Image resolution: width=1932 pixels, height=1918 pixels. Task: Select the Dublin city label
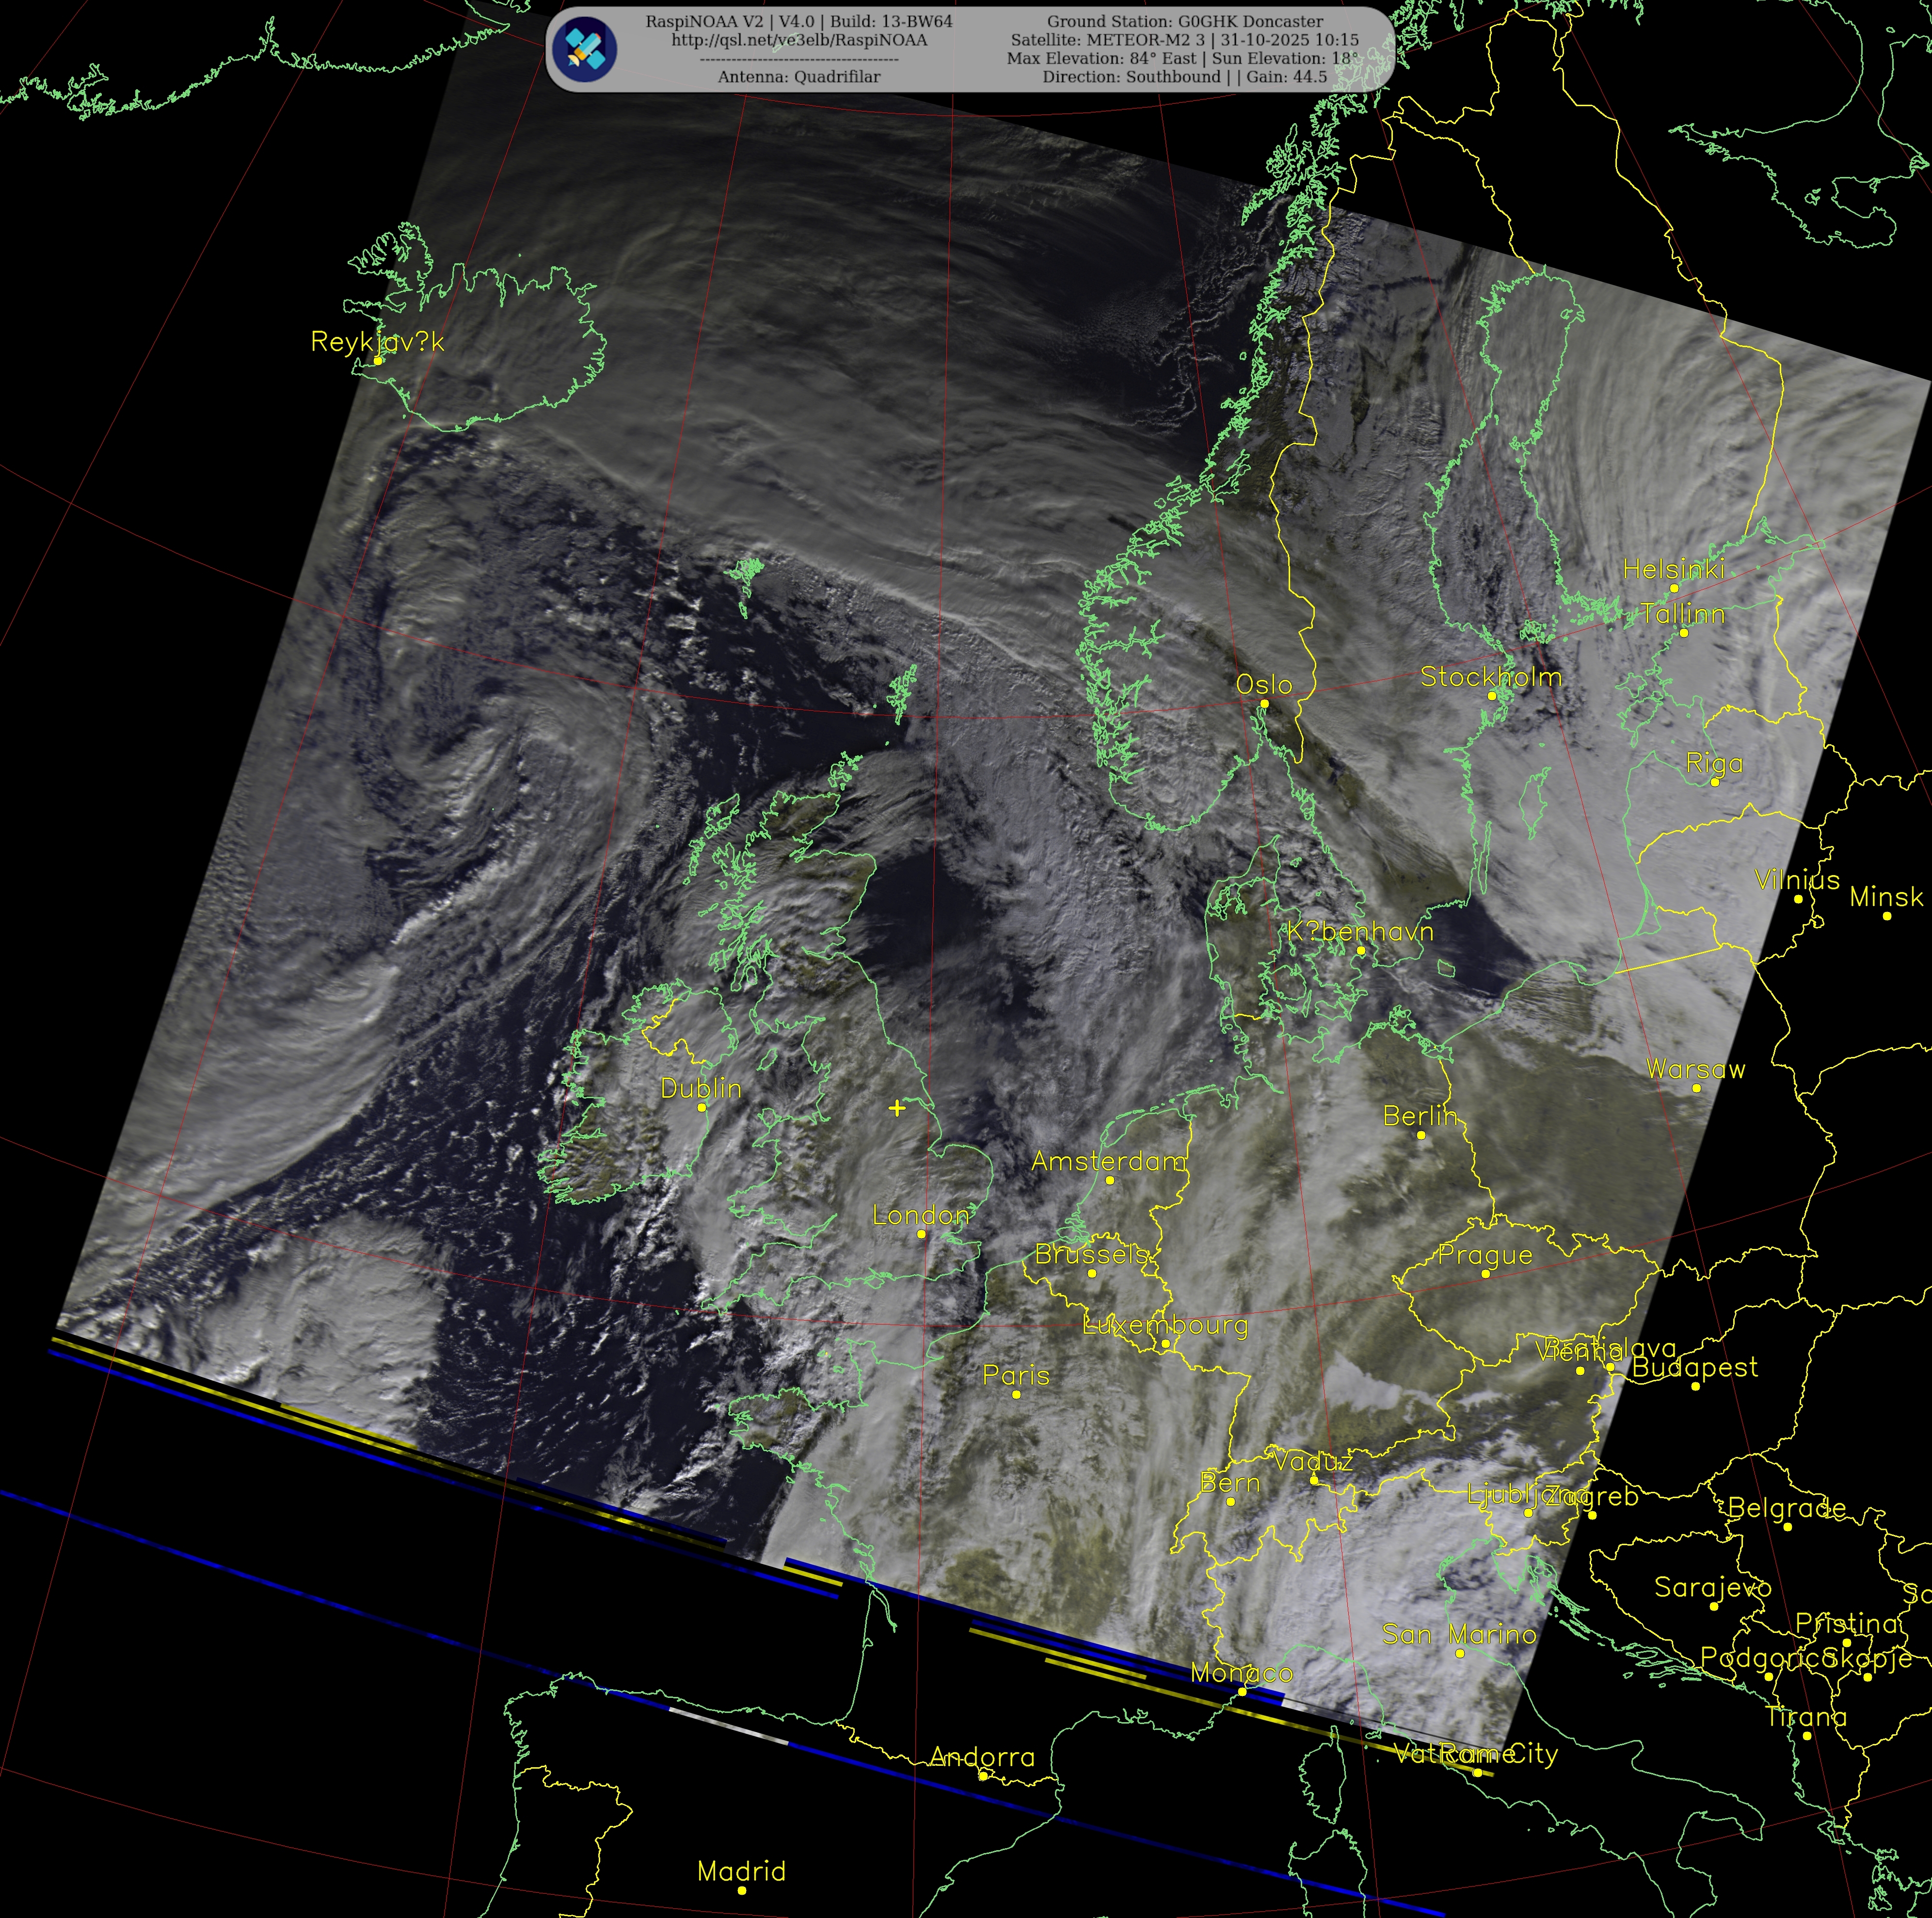(x=701, y=1088)
